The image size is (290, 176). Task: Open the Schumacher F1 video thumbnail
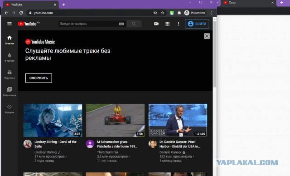115,120
